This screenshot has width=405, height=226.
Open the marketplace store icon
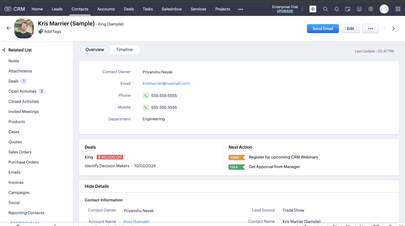click(359, 9)
